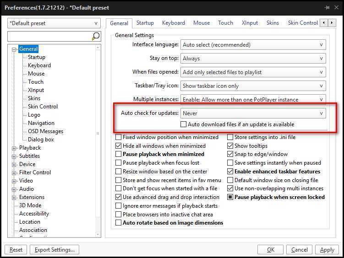
Task: Select Navigation in the tree
Action: [41, 123]
